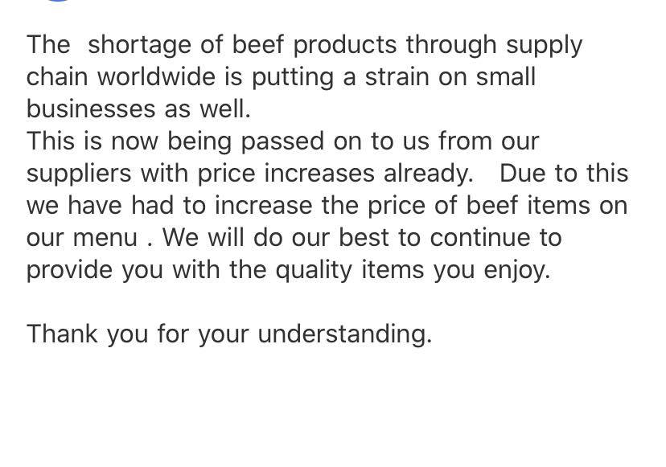Click the word "quality" in the post
Image resolution: width=666 pixels, height=467 pixels.
tap(314, 270)
